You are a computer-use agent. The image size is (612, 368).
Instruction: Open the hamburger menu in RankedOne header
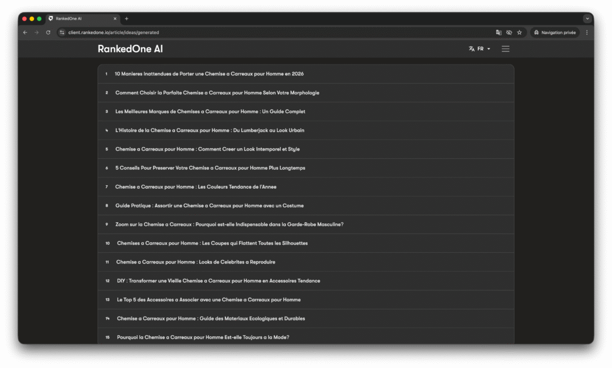(x=506, y=49)
